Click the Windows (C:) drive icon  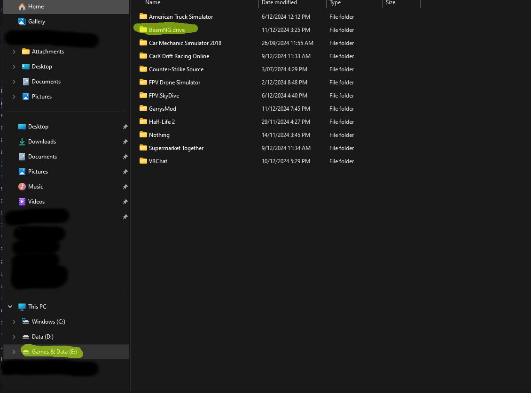point(26,321)
